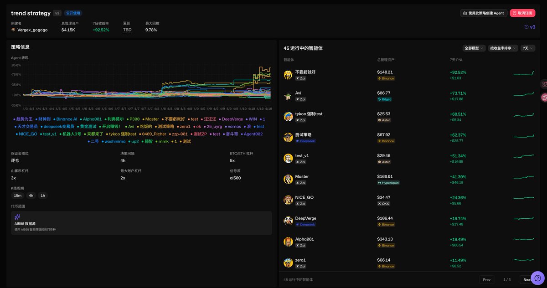This screenshot has height=288, width=547.
Task: Click the grid icon on right edge
Action: click(x=544, y=84)
